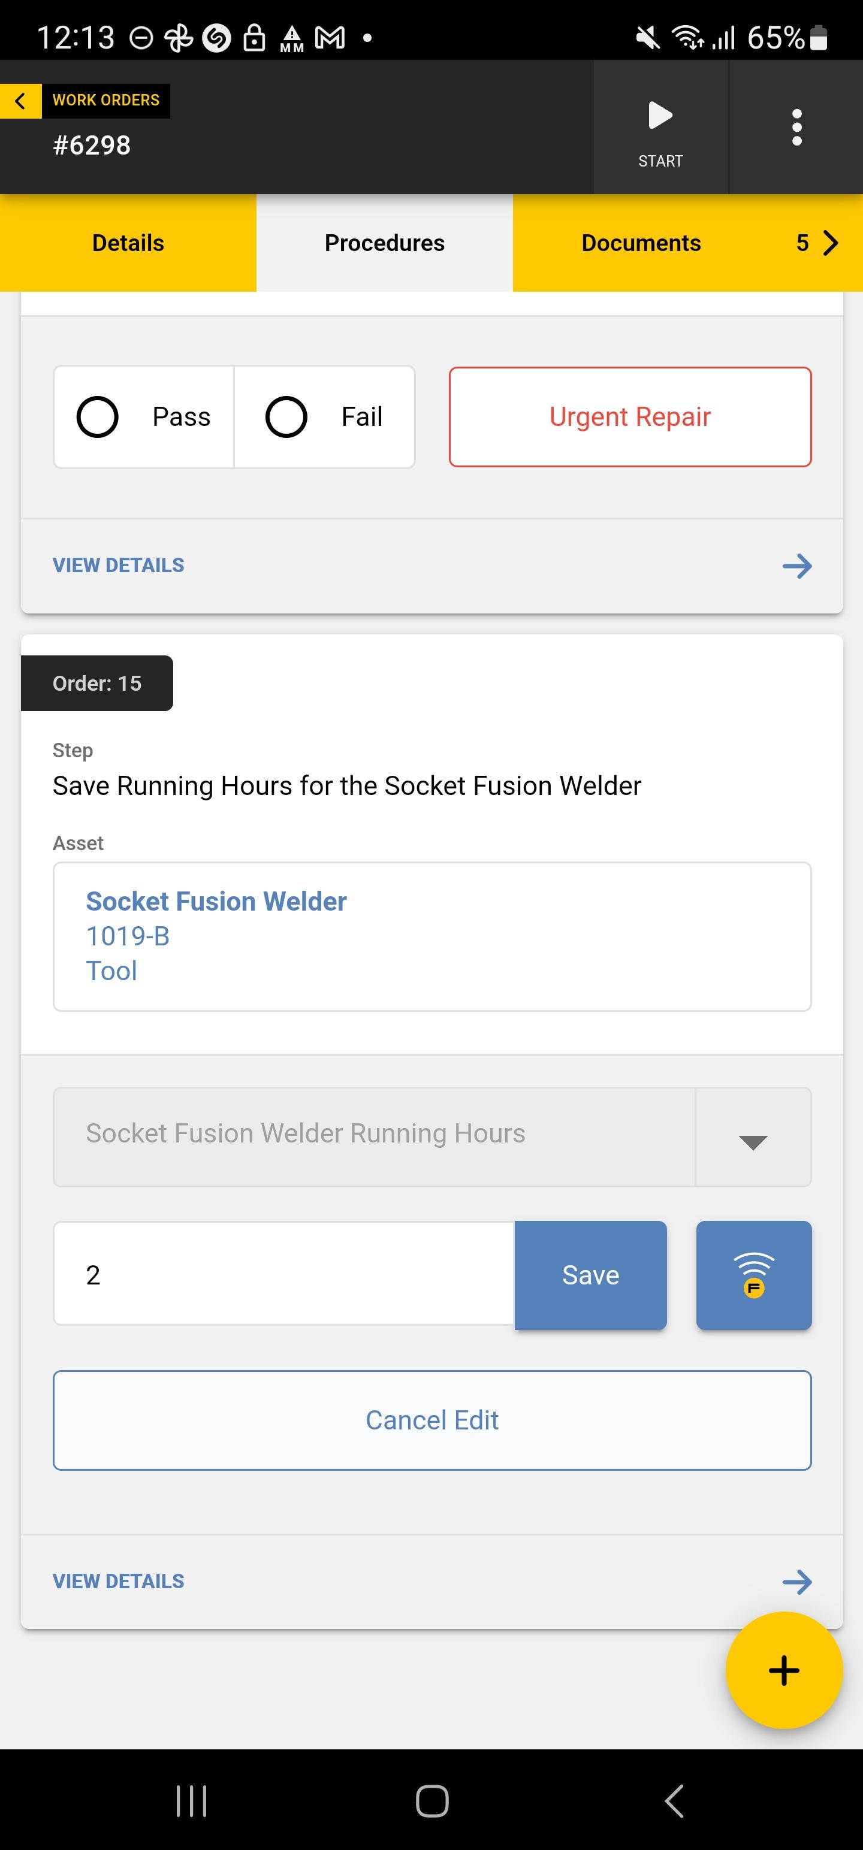The image size is (863, 1850).
Task: Tap Android home navigation icon
Action: pyautogui.click(x=432, y=1800)
